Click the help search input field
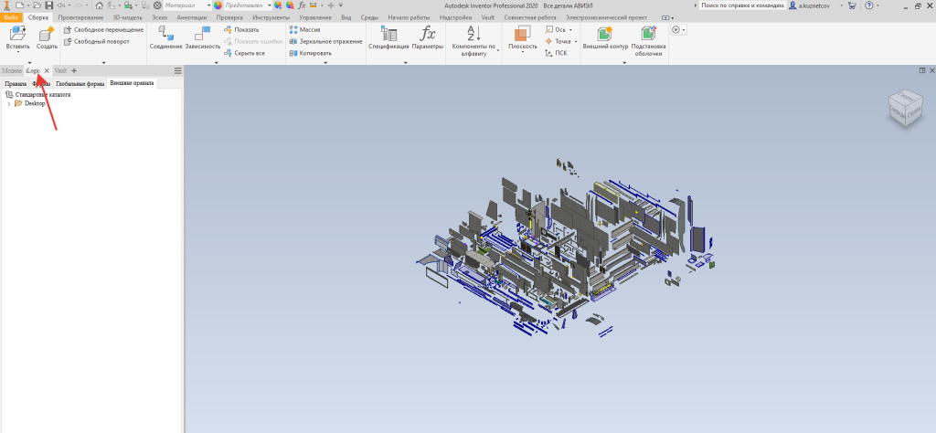 (x=740, y=5)
